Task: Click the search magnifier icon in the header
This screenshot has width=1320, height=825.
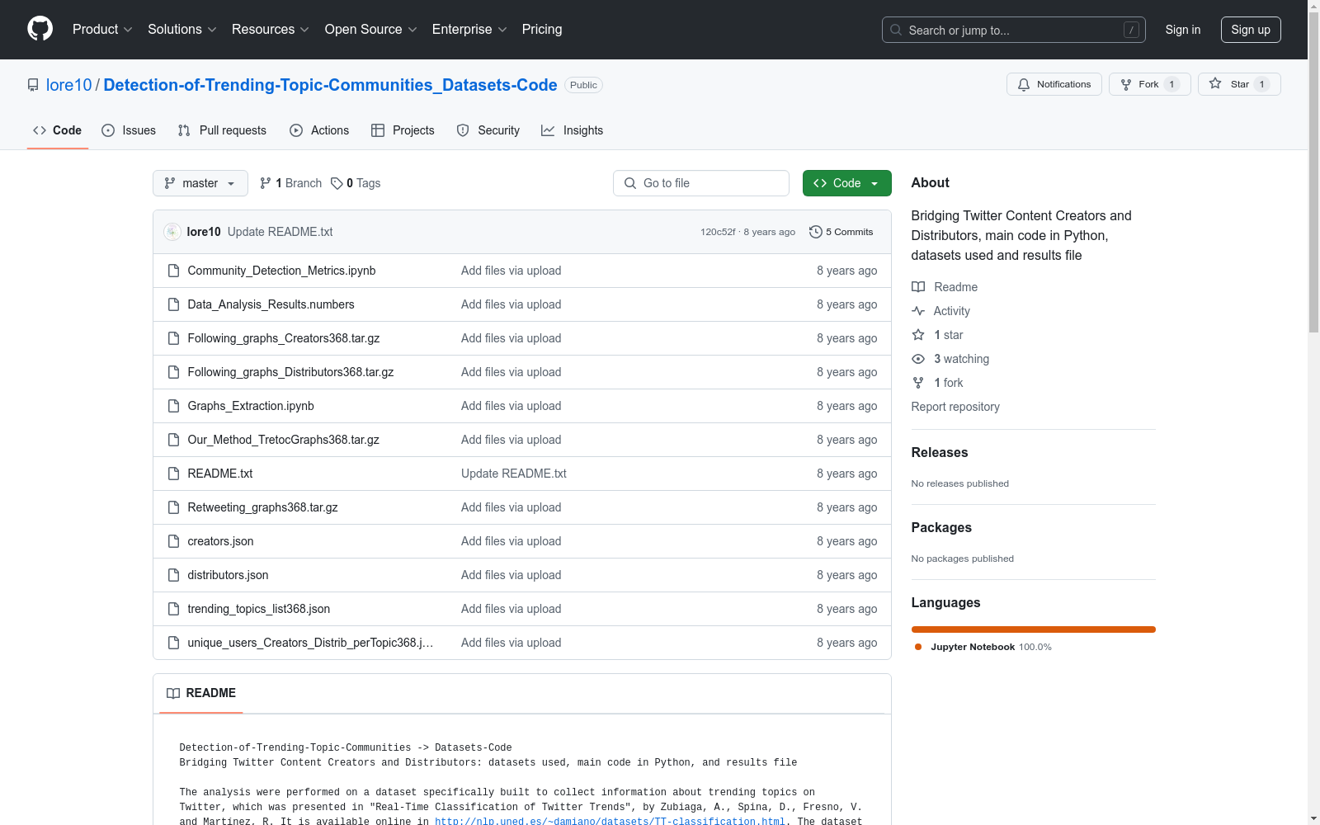Action: (x=896, y=30)
